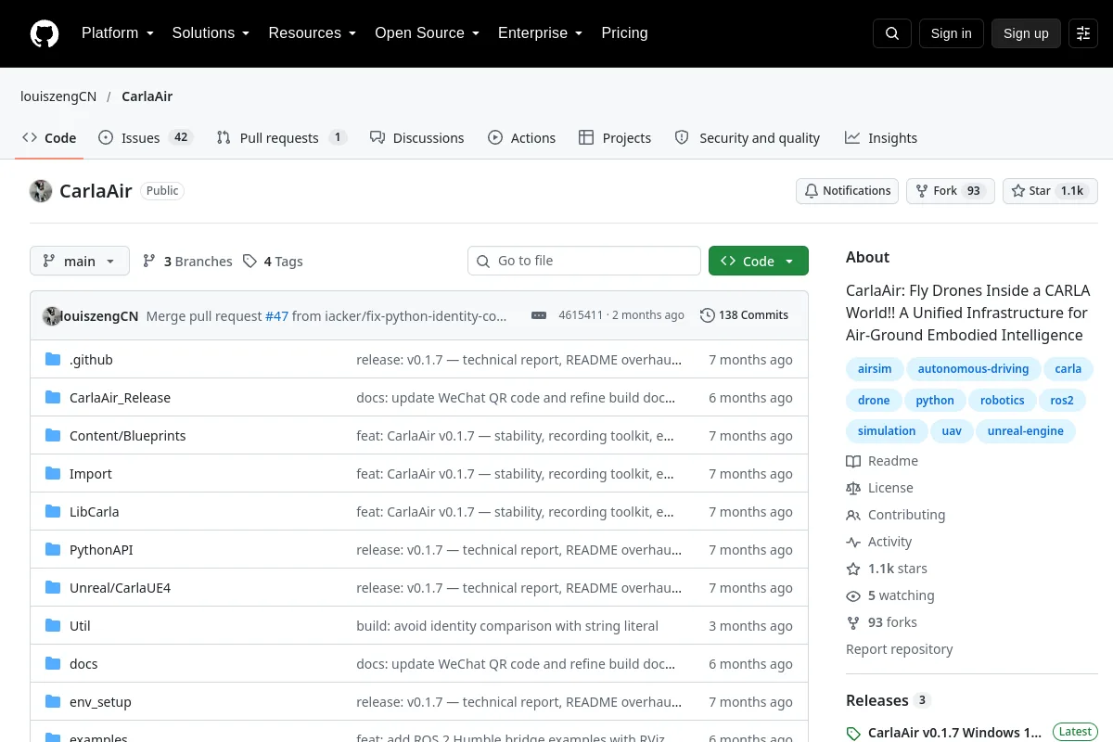The height and width of the screenshot is (742, 1113).
Task: Open the Projects tab
Action: (615, 138)
